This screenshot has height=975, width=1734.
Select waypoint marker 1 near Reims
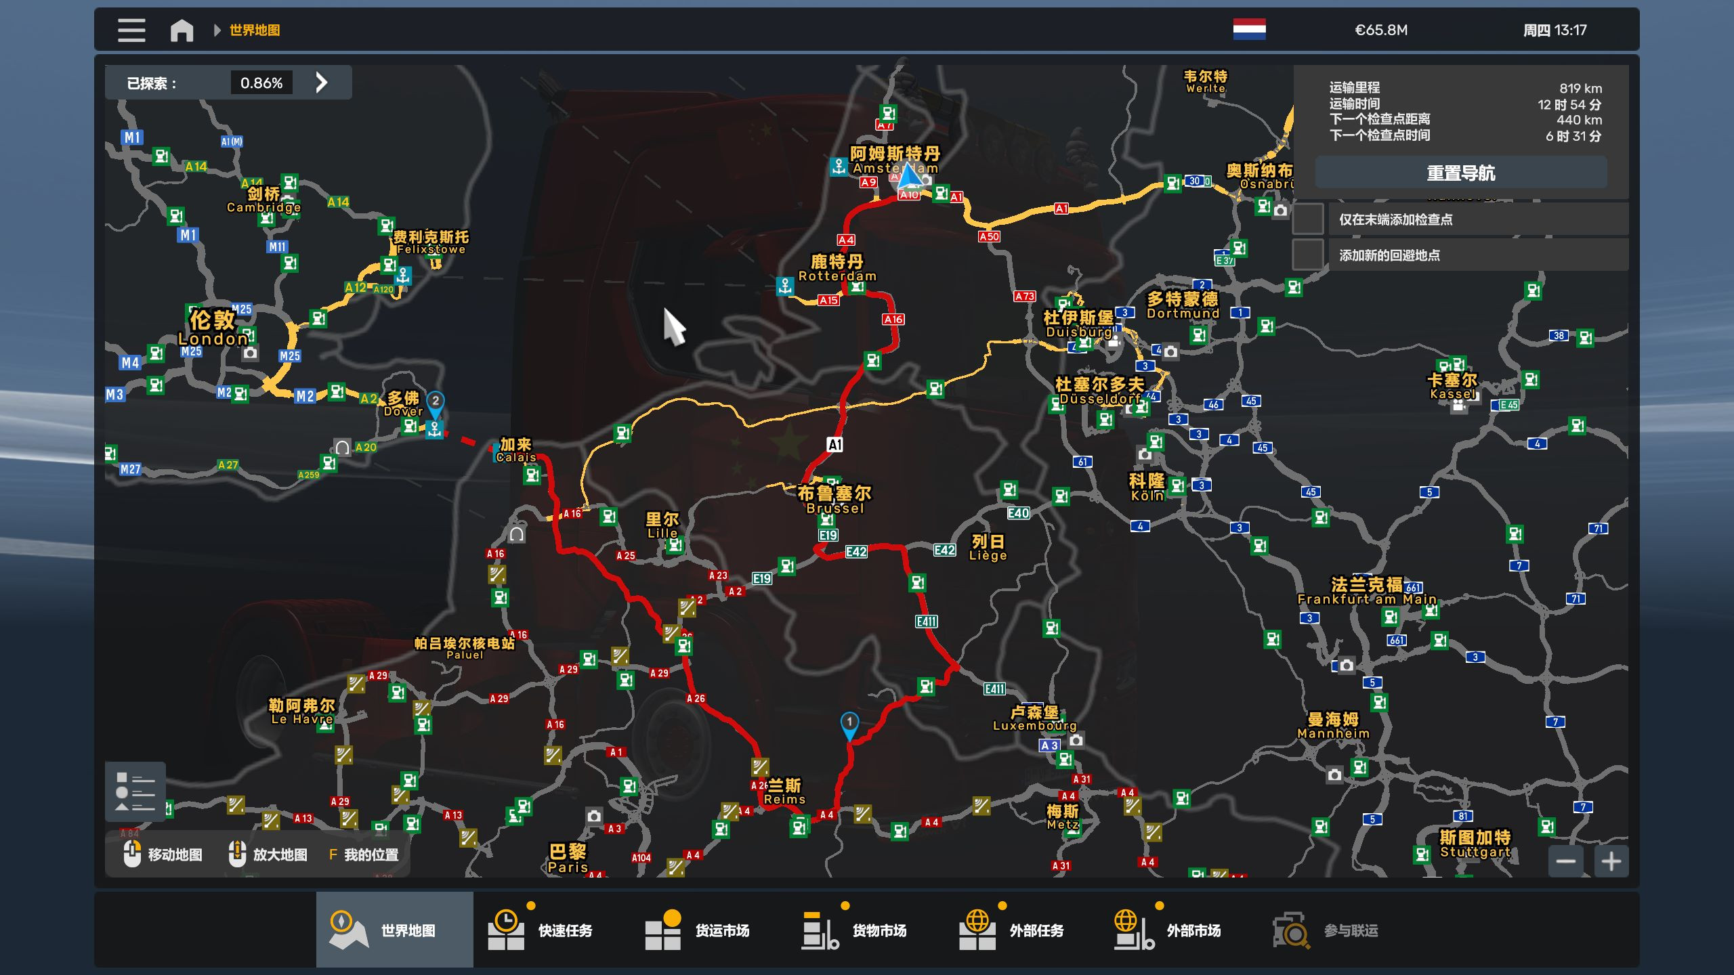tap(849, 724)
